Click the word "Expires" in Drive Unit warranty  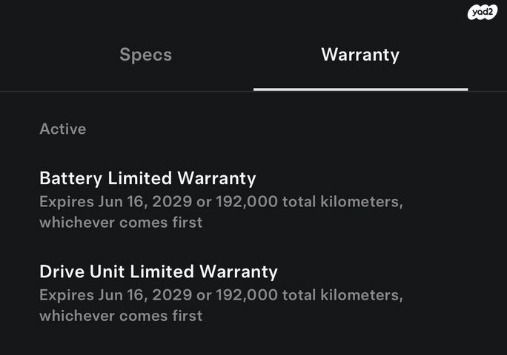click(x=66, y=295)
